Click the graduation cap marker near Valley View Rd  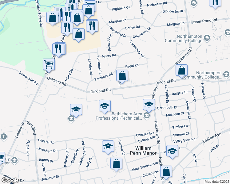click(x=172, y=152)
